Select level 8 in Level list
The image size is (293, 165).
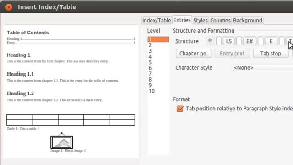(158, 80)
